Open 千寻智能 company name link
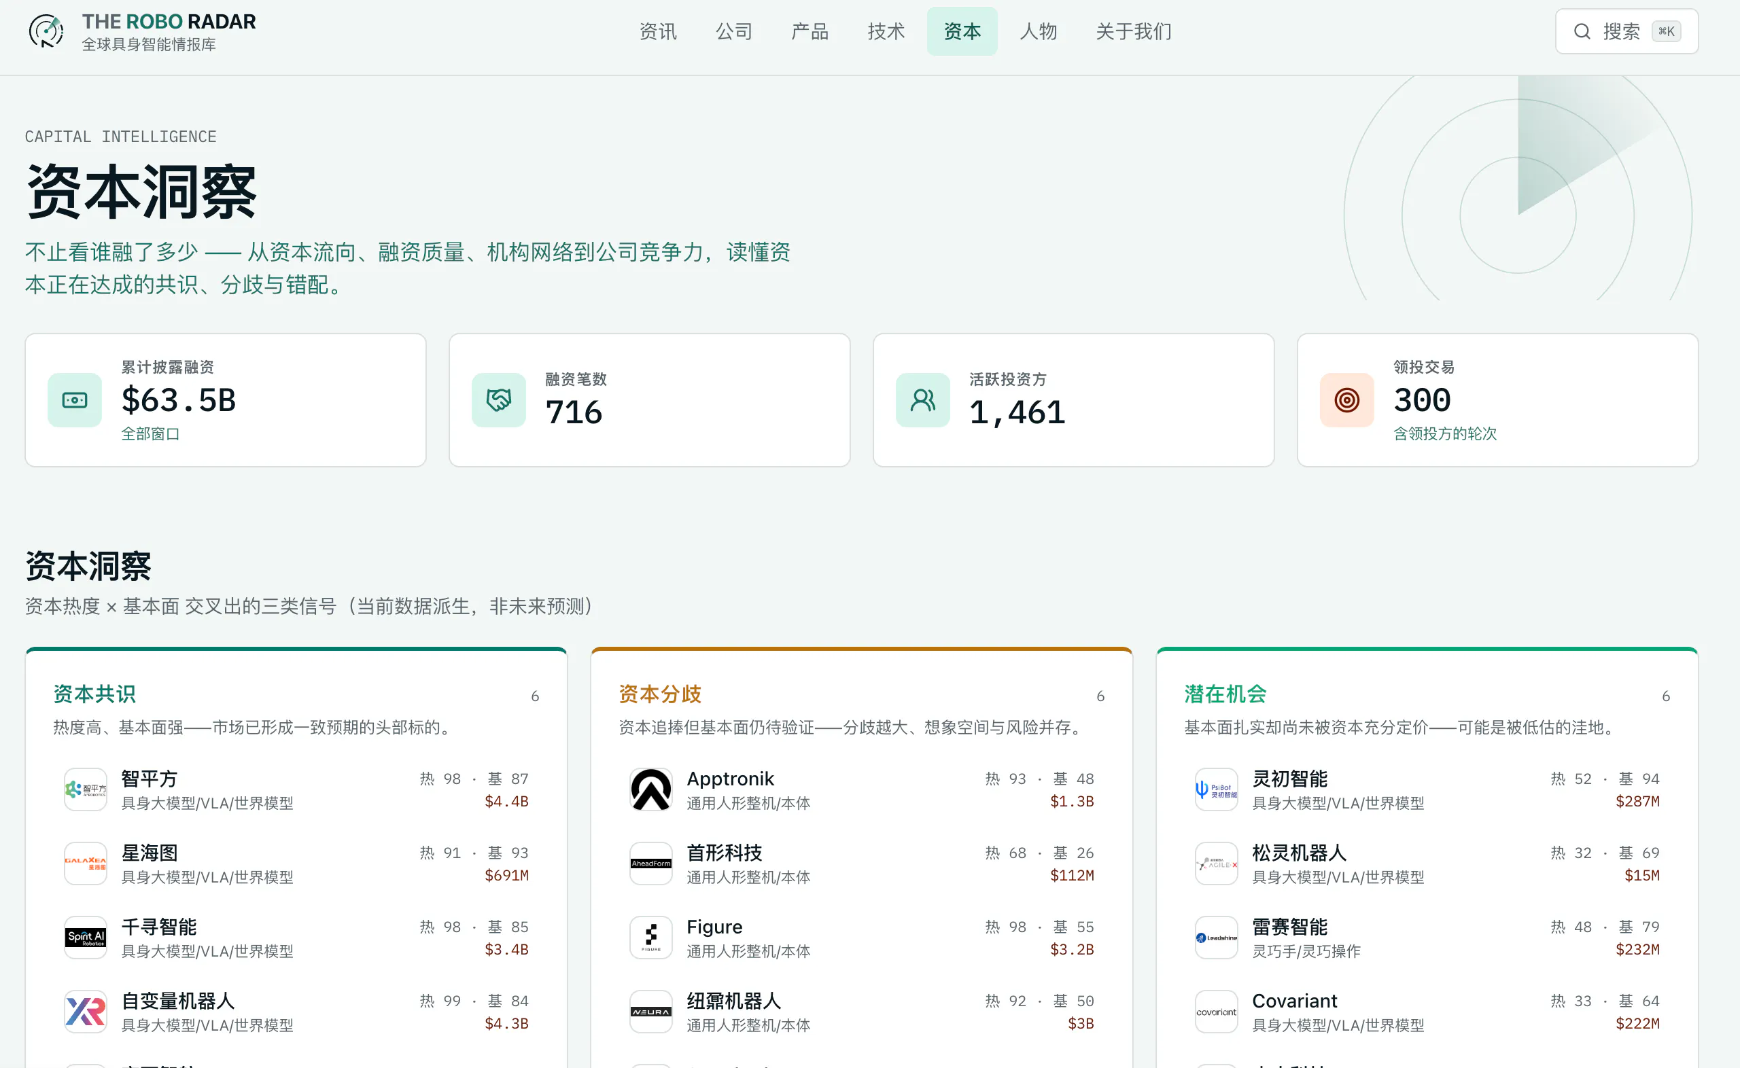Viewport: 1740px width, 1068px height. [159, 927]
